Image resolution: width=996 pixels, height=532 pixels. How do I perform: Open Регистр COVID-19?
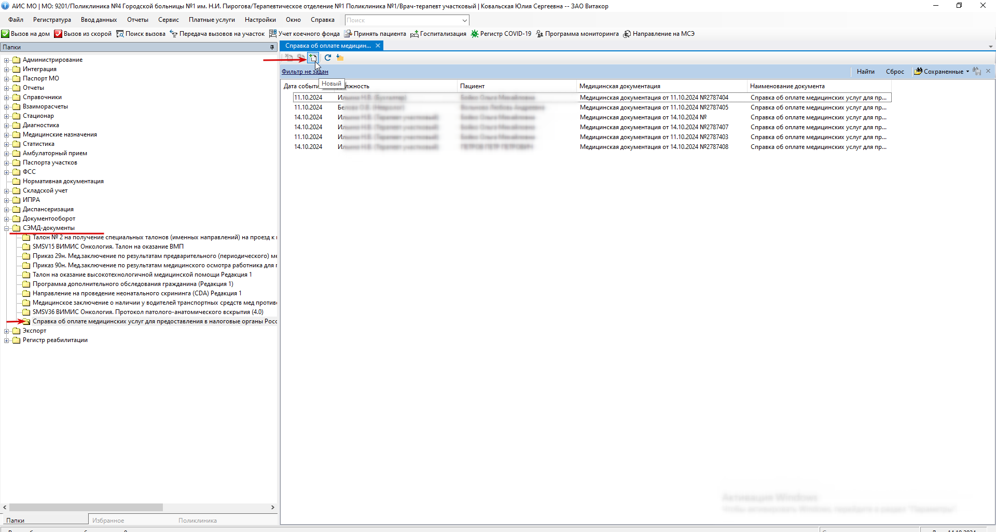coord(501,34)
